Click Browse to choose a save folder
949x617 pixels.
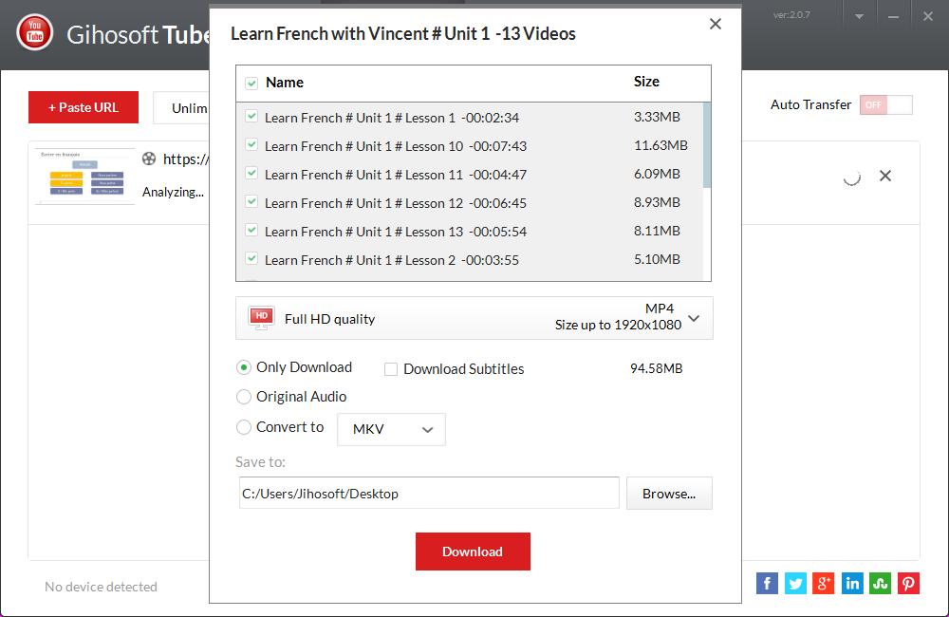[669, 493]
